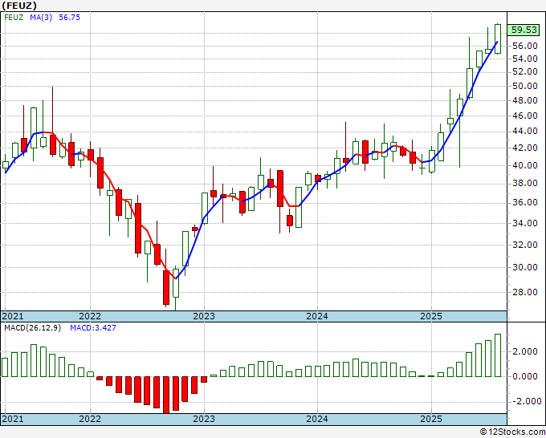This screenshot has width=546, height=438.
Task: Click the tallest green MACD bar at far right
Action: click(498, 355)
